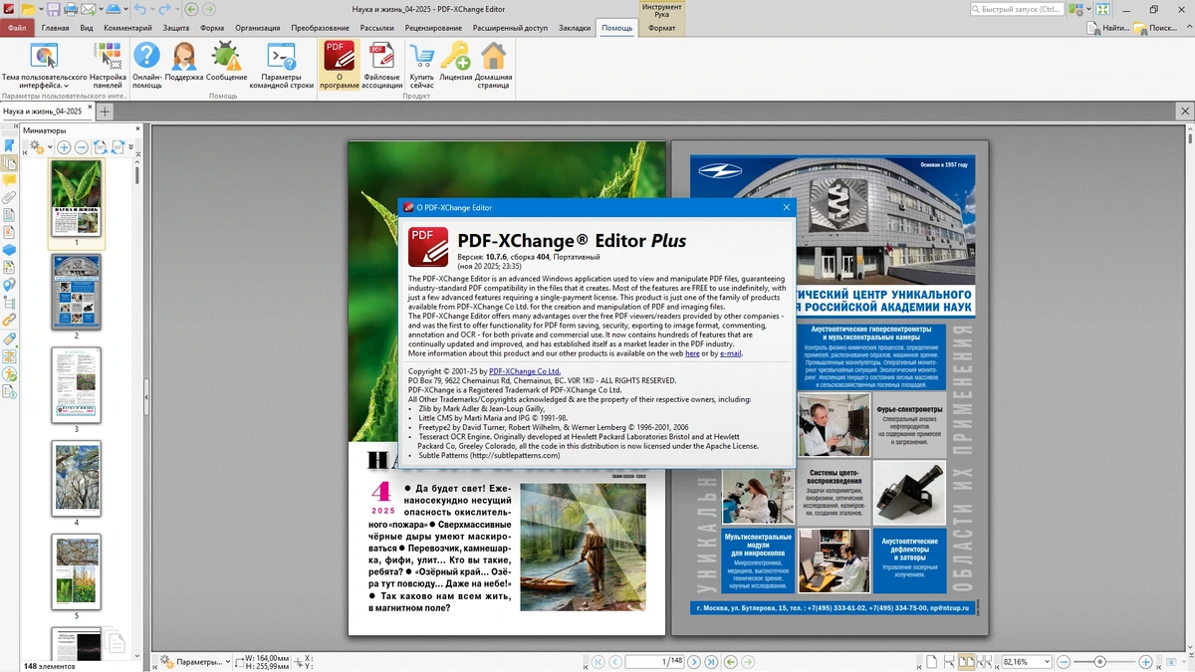Open the UI theme options icon

point(44,56)
